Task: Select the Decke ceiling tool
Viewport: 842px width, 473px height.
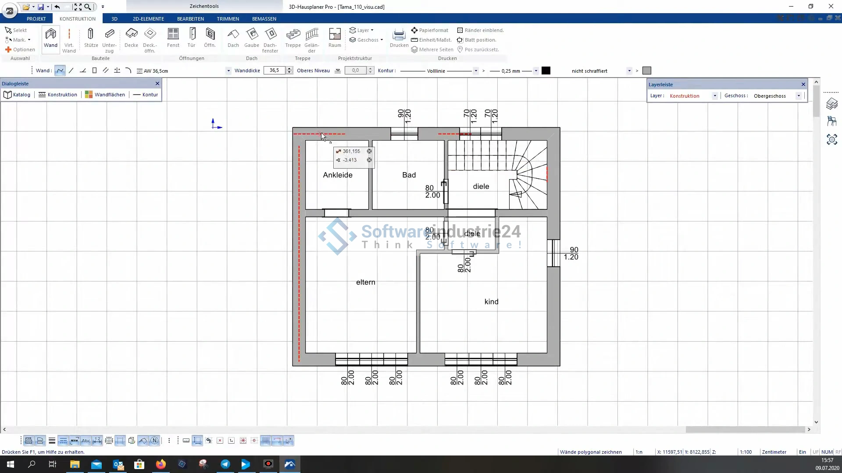Action: [131, 38]
